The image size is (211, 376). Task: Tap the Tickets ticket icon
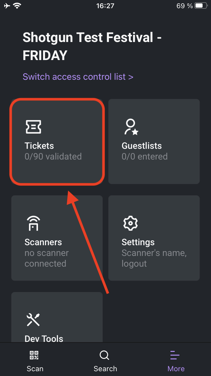pos(33,127)
